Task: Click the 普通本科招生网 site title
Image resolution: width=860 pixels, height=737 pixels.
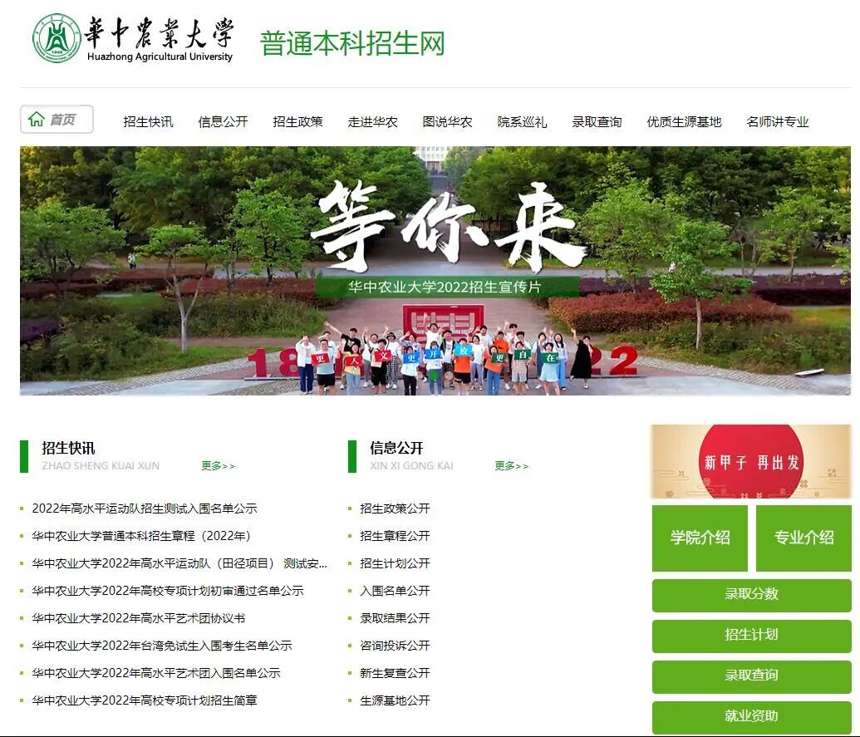Action: click(352, 43)
